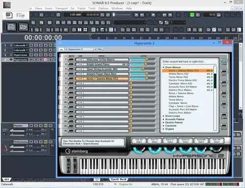This screenshot has width=245, height=188.
Task: Arm record on selected track 4 Hypersonic
Action: pos(41,59)
